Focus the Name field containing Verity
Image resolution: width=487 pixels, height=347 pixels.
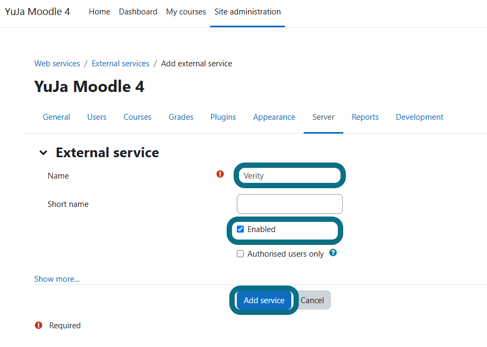pyautogui.click(x=290, y=175)
